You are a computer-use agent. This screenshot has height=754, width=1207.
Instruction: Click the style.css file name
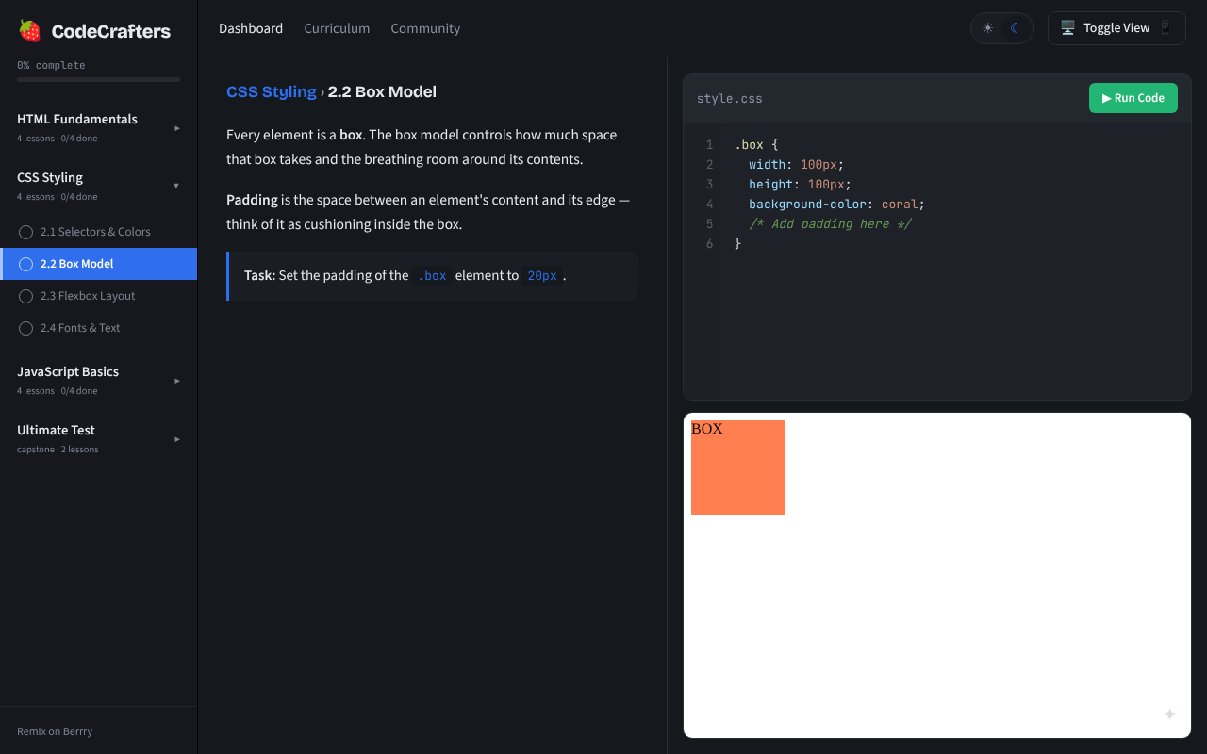(730, 98)
